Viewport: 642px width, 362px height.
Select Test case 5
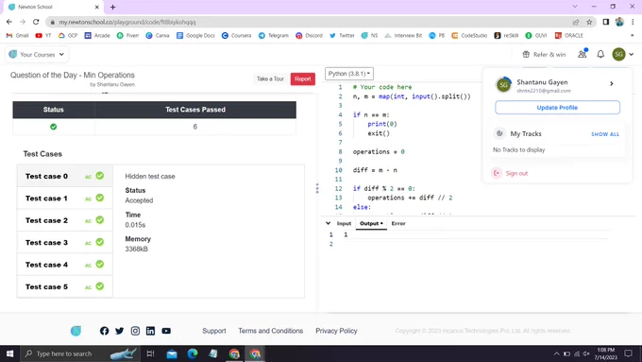click(65, 287)
